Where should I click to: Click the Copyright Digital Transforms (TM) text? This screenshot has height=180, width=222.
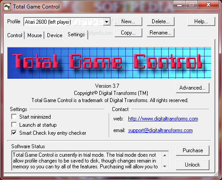click(x=111, y=93)
